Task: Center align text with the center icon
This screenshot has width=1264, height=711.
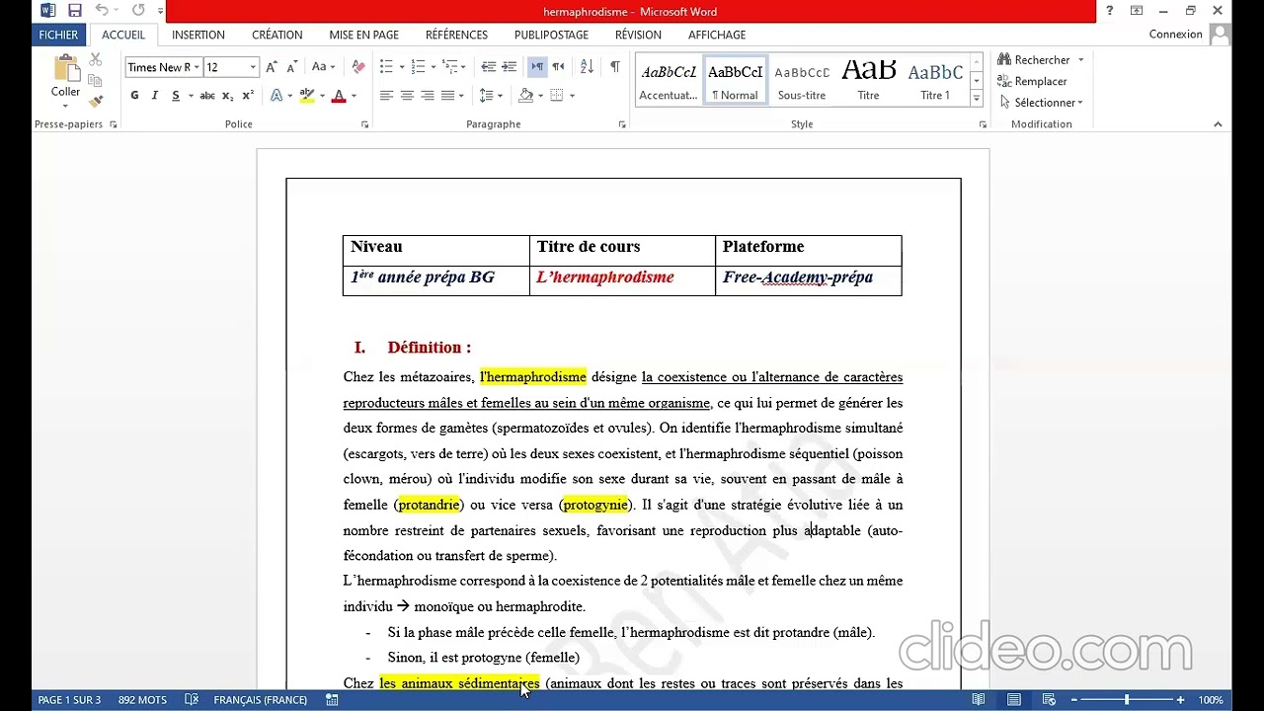Action: pyautogui.click(x=407, y=96)
